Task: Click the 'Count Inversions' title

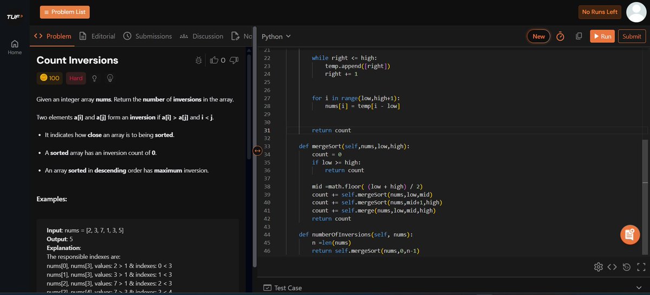Action: click(77, 61)
